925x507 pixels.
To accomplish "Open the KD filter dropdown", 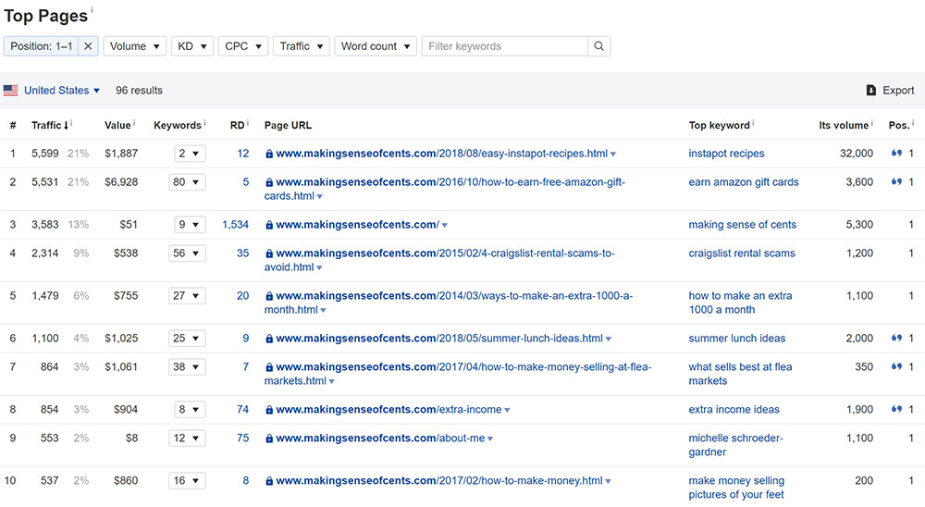I will coord(192,46).
